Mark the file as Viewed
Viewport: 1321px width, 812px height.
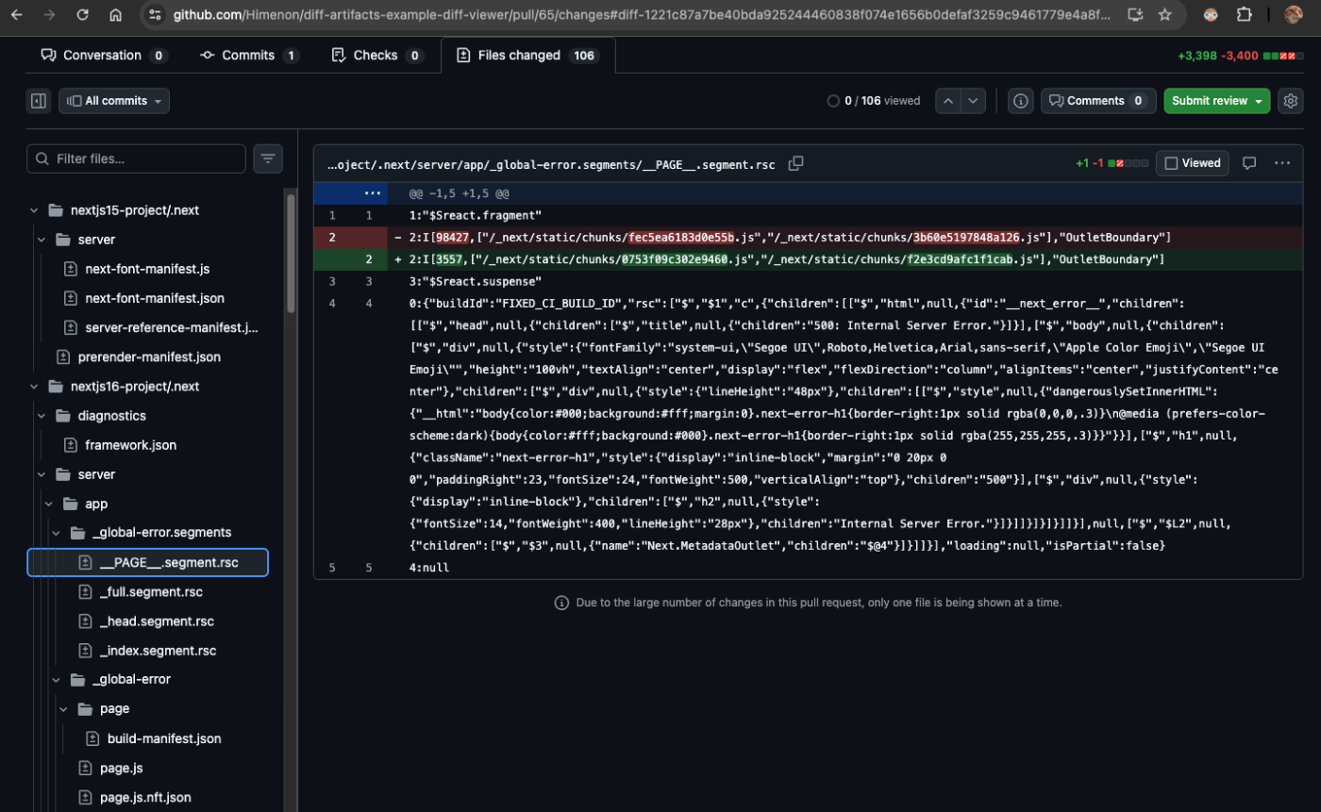pyautogui.click(x=1192, y=162)
